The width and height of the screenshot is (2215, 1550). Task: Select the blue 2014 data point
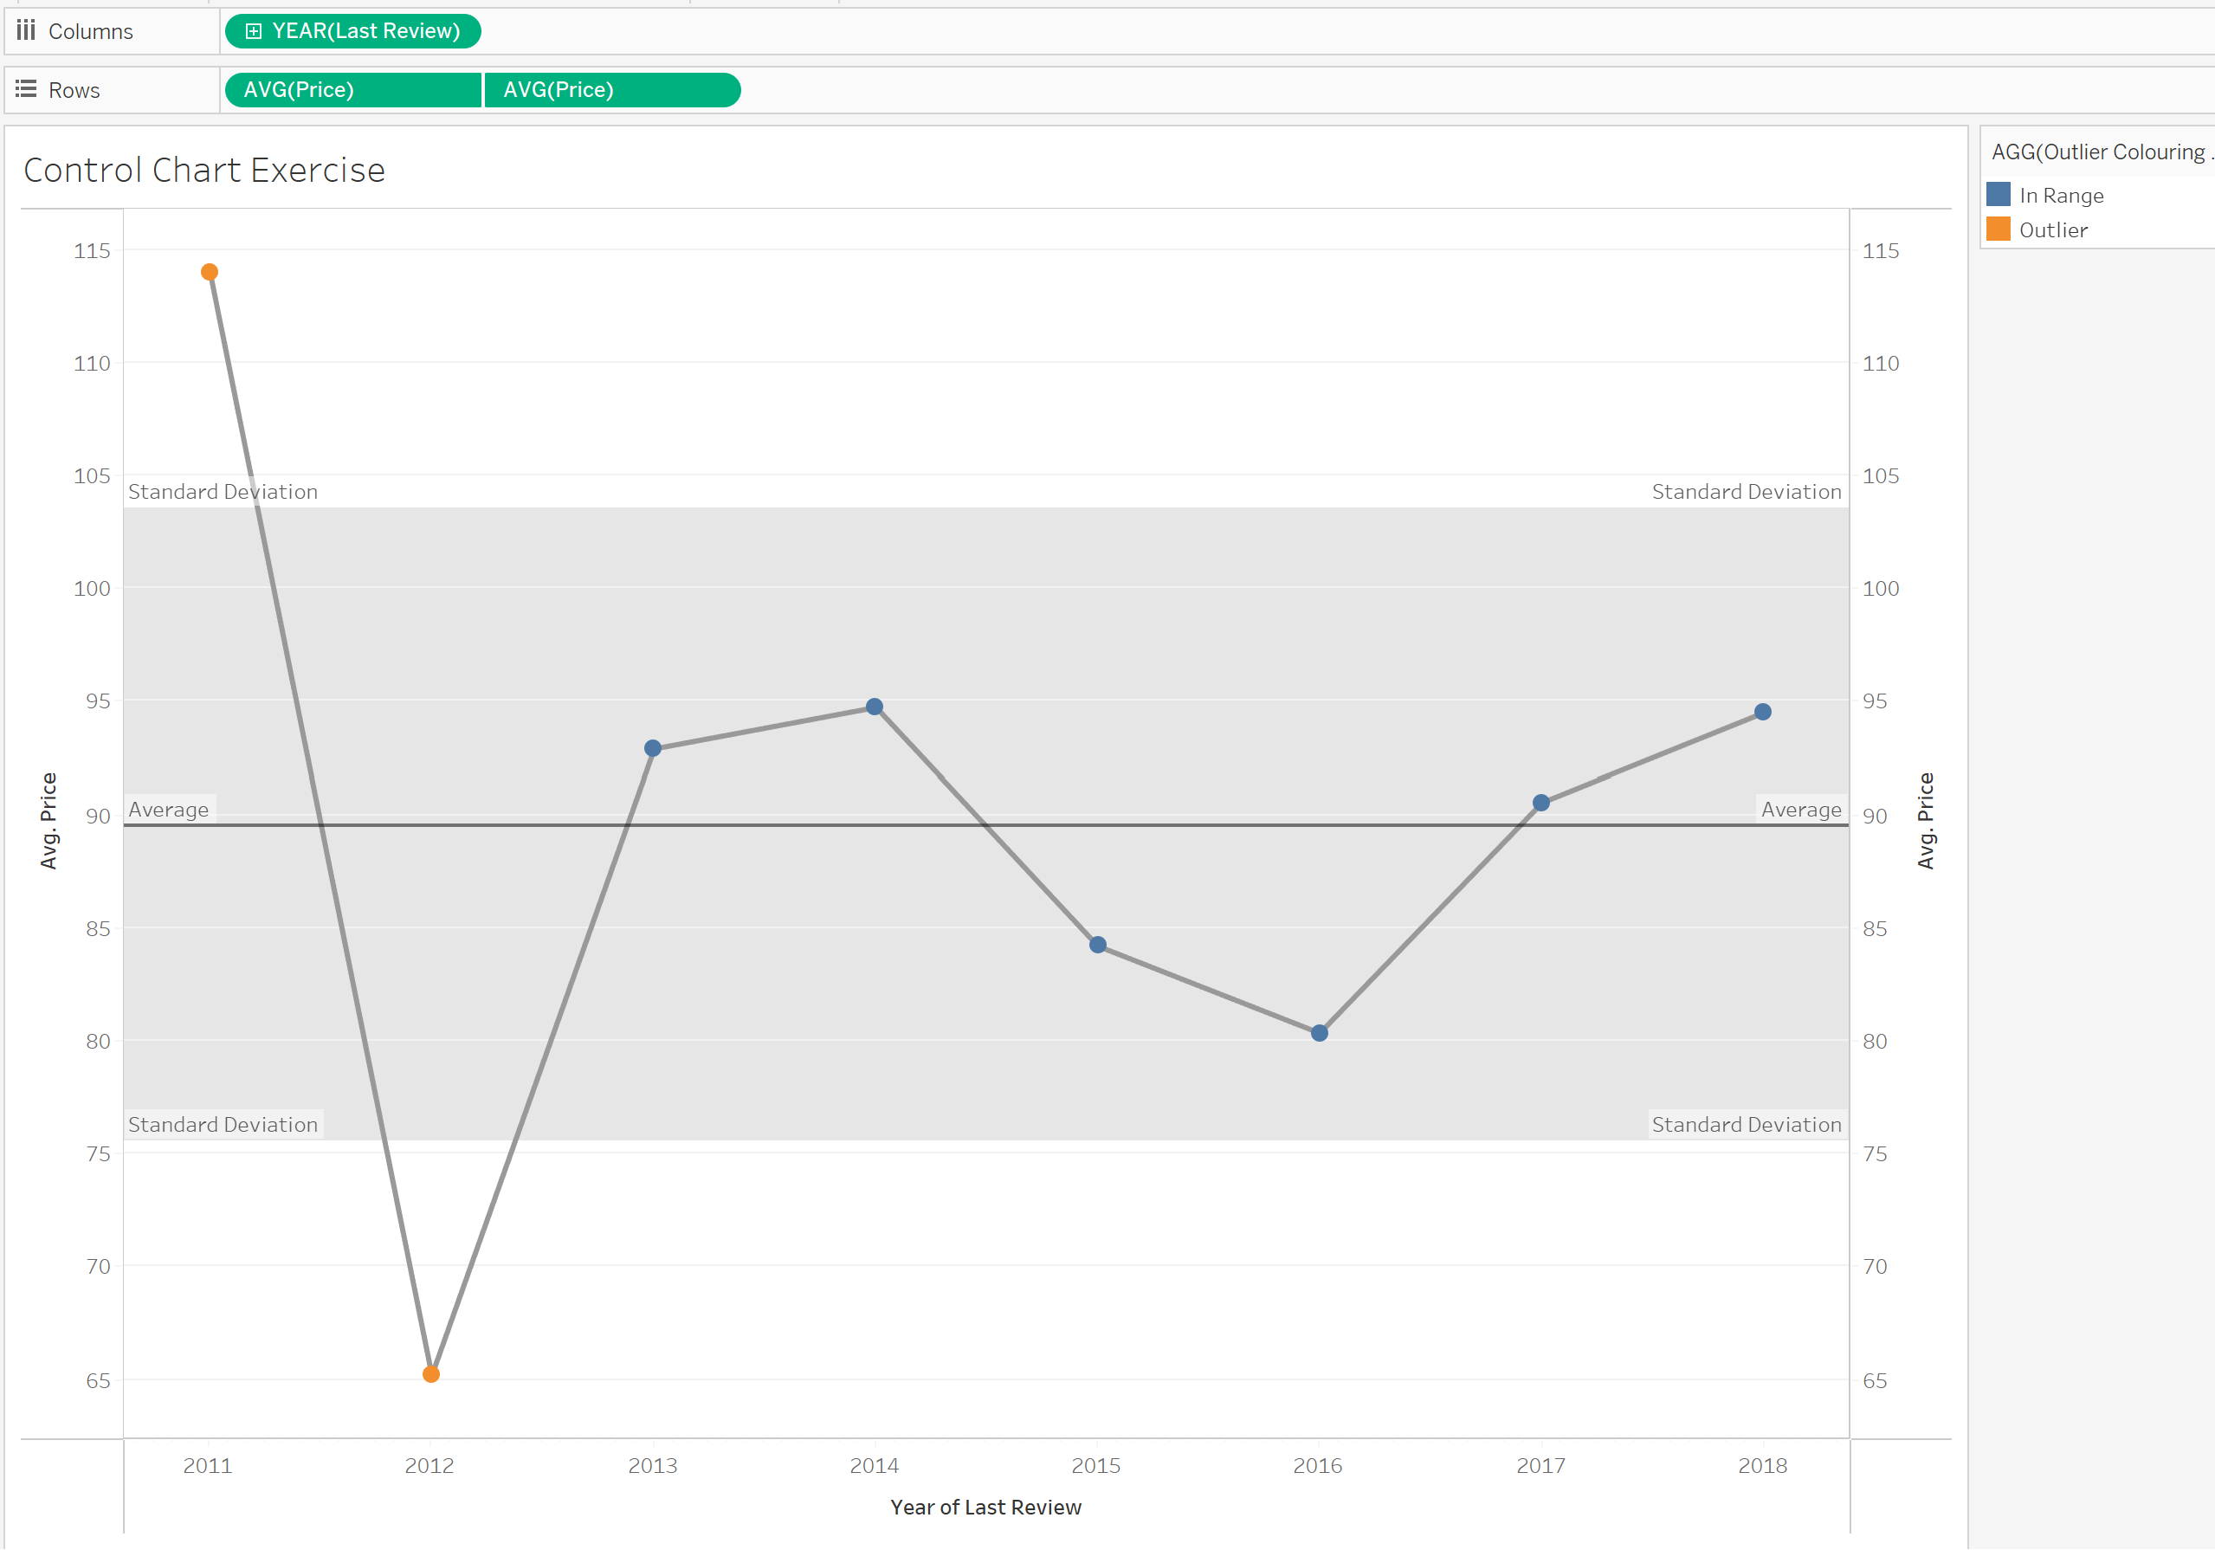coord(874,707)
